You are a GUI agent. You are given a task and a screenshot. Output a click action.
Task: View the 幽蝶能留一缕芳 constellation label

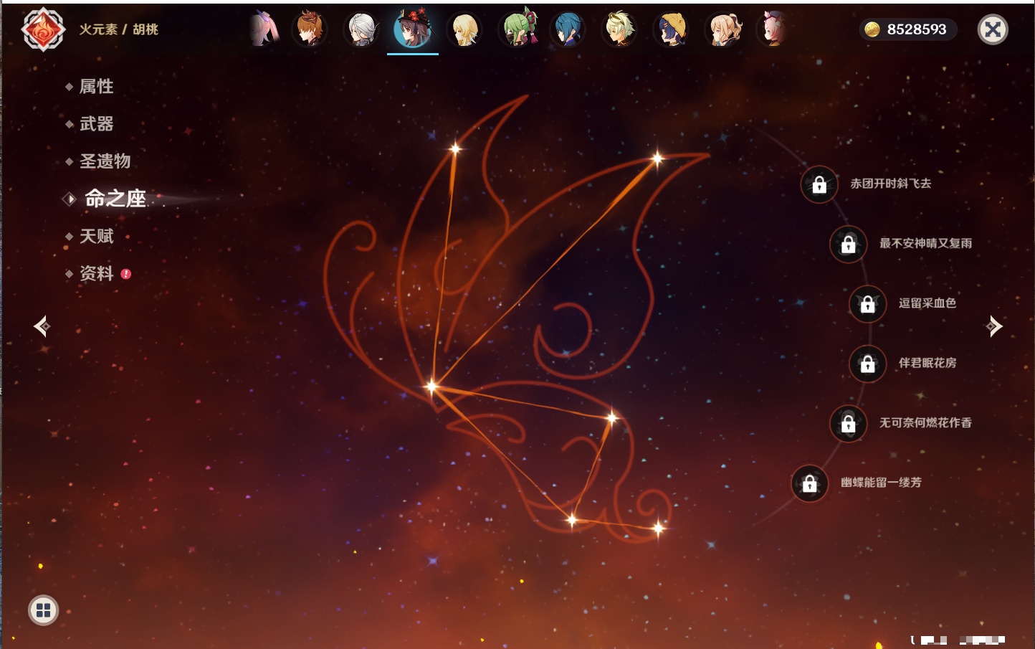click(x=881, y=483)
